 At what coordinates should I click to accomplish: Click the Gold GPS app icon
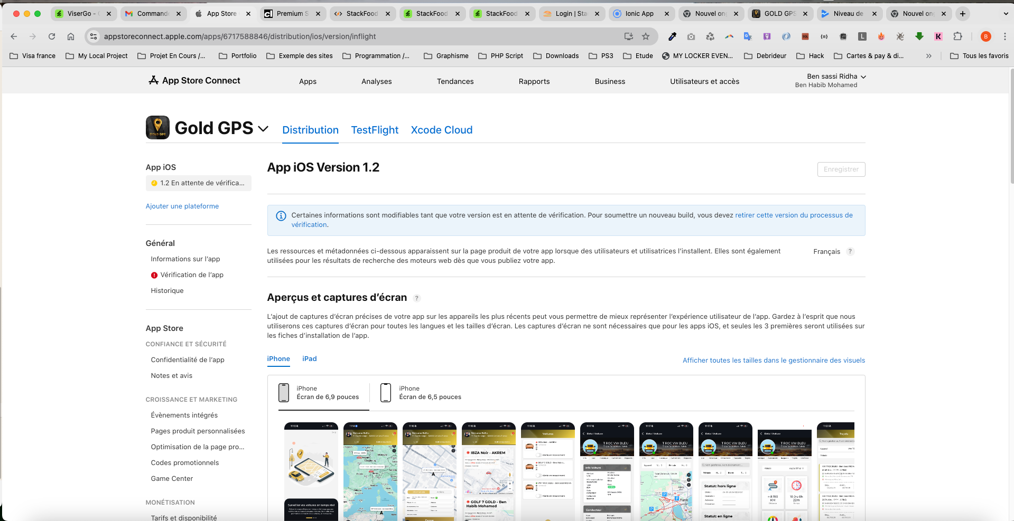tap(157, 128)
